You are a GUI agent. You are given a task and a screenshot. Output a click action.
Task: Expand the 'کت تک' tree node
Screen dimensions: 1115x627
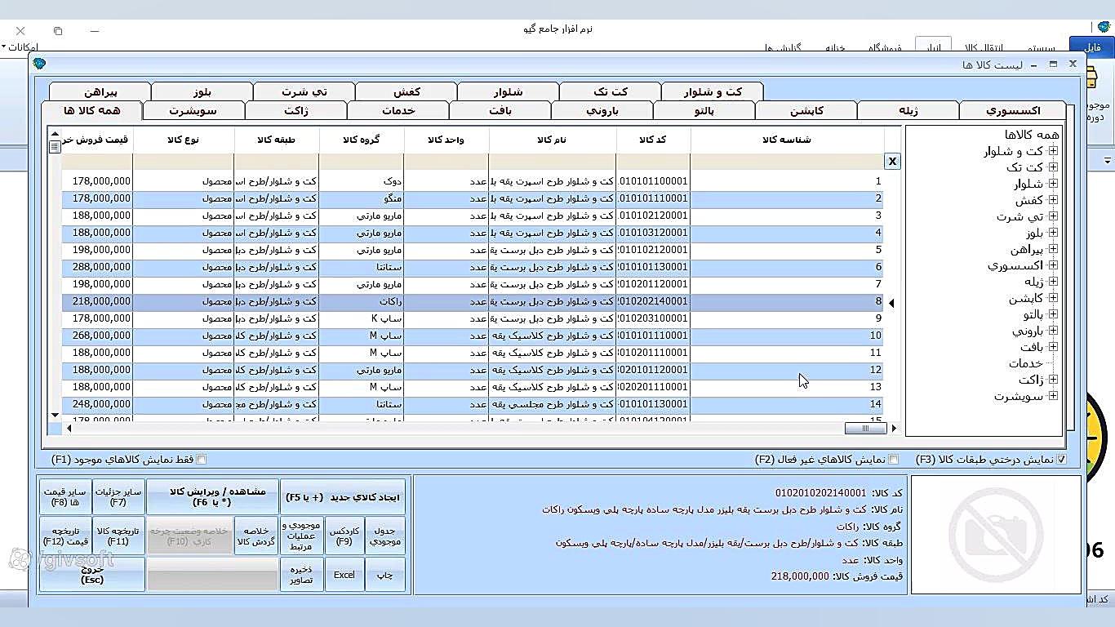point(1053,167)
